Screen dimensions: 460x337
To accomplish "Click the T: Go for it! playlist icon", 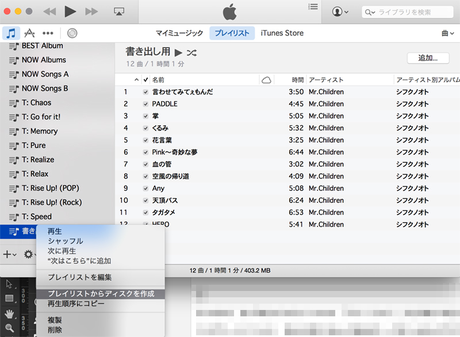I will [14, 117].
